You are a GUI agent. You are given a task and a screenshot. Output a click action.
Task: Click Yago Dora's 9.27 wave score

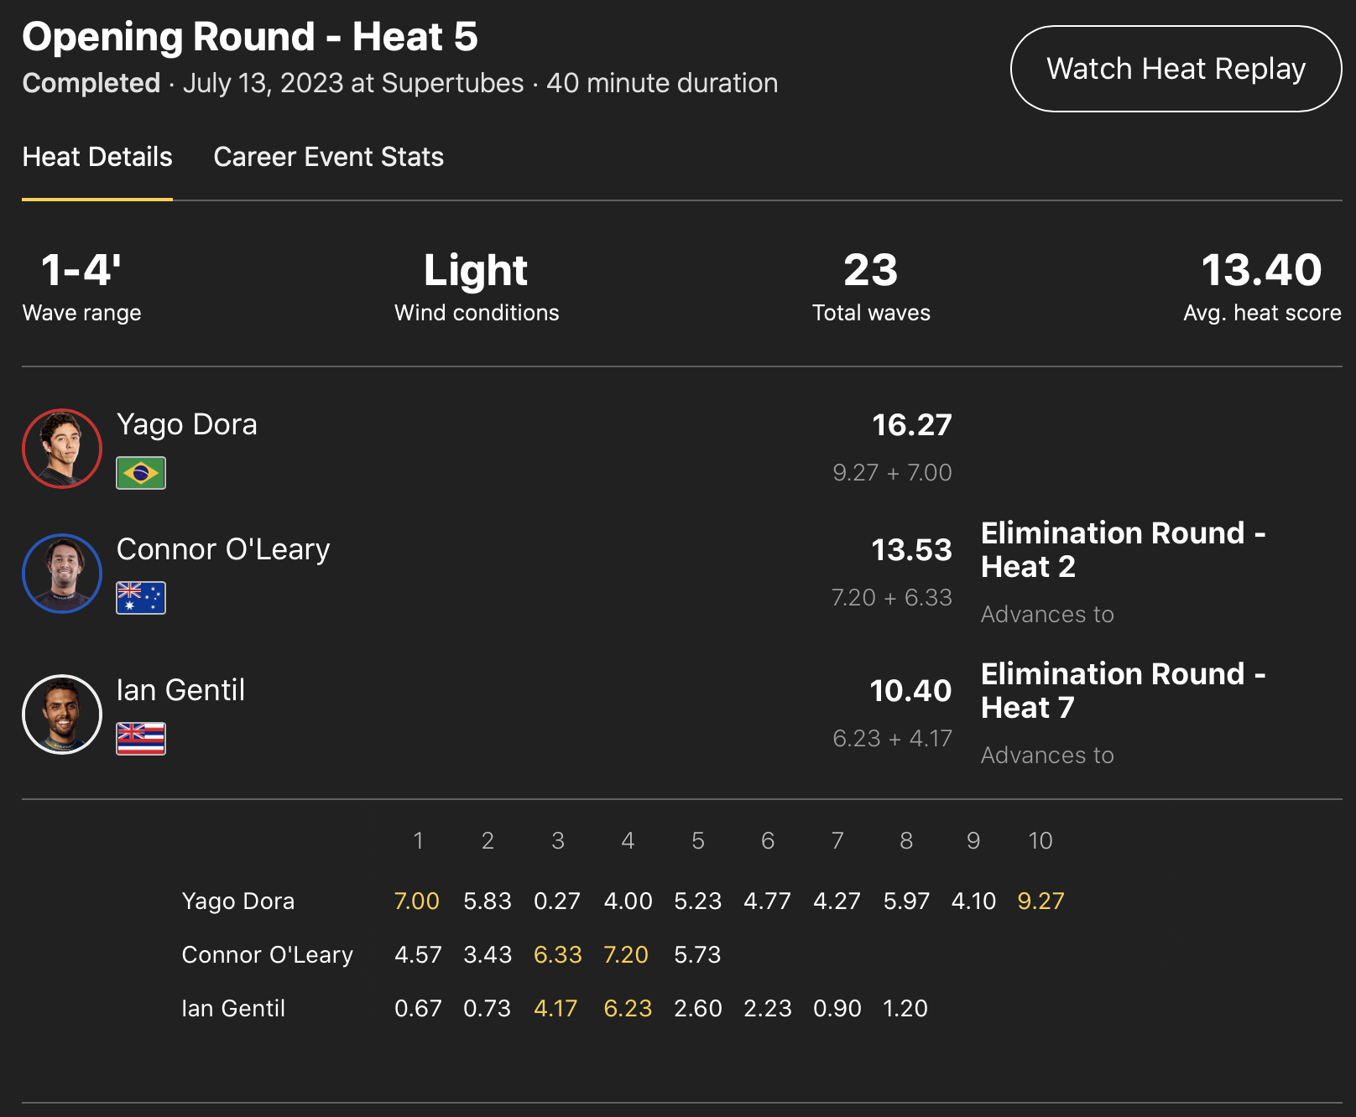[1040, 901]
